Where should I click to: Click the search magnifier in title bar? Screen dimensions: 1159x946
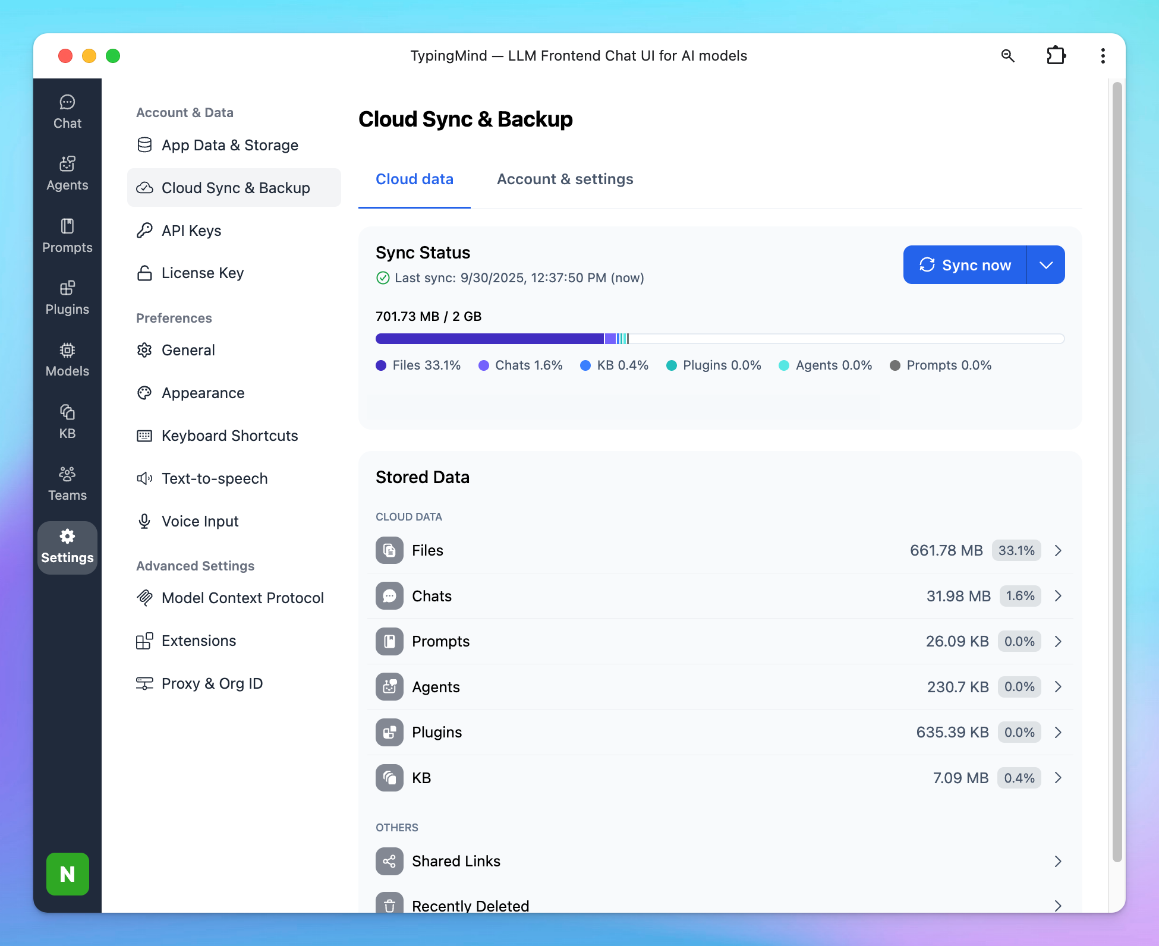pos(1007,56)
